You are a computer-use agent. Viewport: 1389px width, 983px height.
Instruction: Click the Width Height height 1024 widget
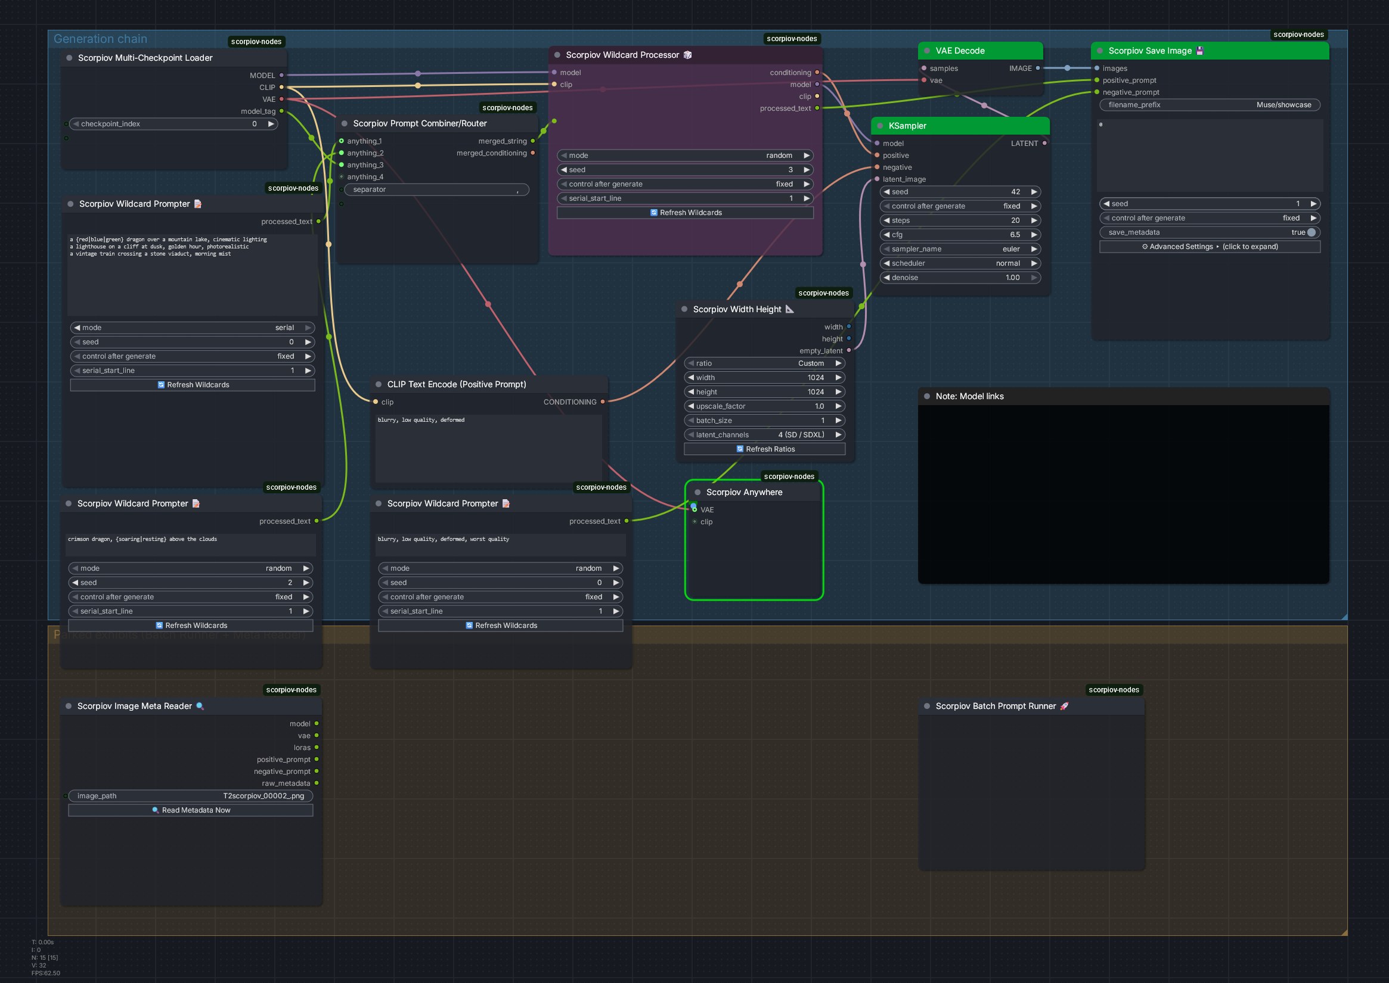[764, 392]
